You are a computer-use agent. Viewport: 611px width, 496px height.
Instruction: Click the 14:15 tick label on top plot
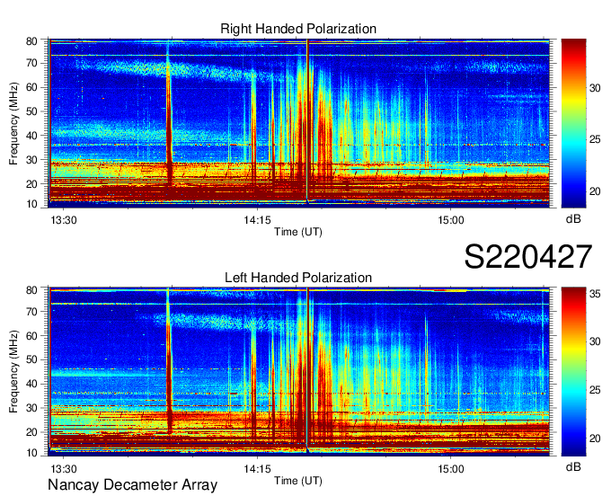[257, 220]
